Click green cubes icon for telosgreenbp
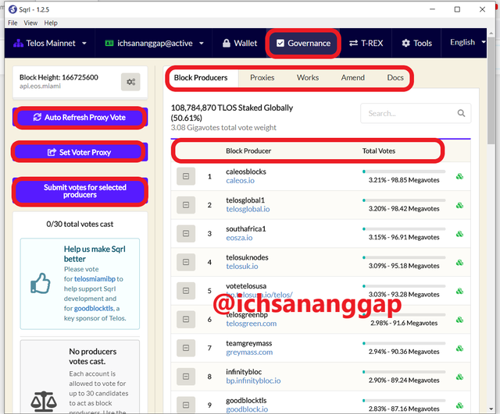The image size is (500, 414). (x=459, y=320)
